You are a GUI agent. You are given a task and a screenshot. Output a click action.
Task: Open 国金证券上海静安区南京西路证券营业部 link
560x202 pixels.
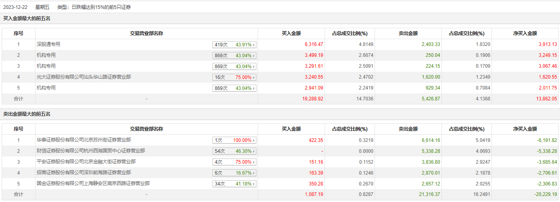click(x=93, y=183)
